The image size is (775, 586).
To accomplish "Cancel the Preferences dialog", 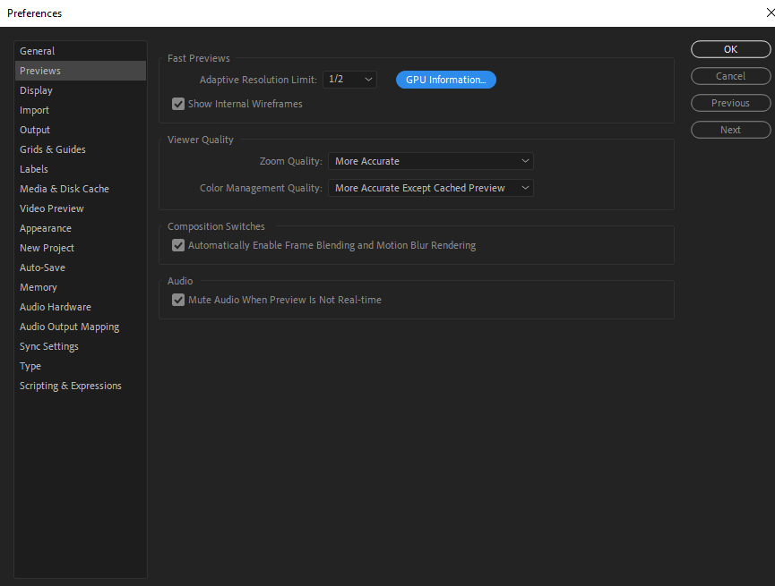I will click(x=730, y=76).
